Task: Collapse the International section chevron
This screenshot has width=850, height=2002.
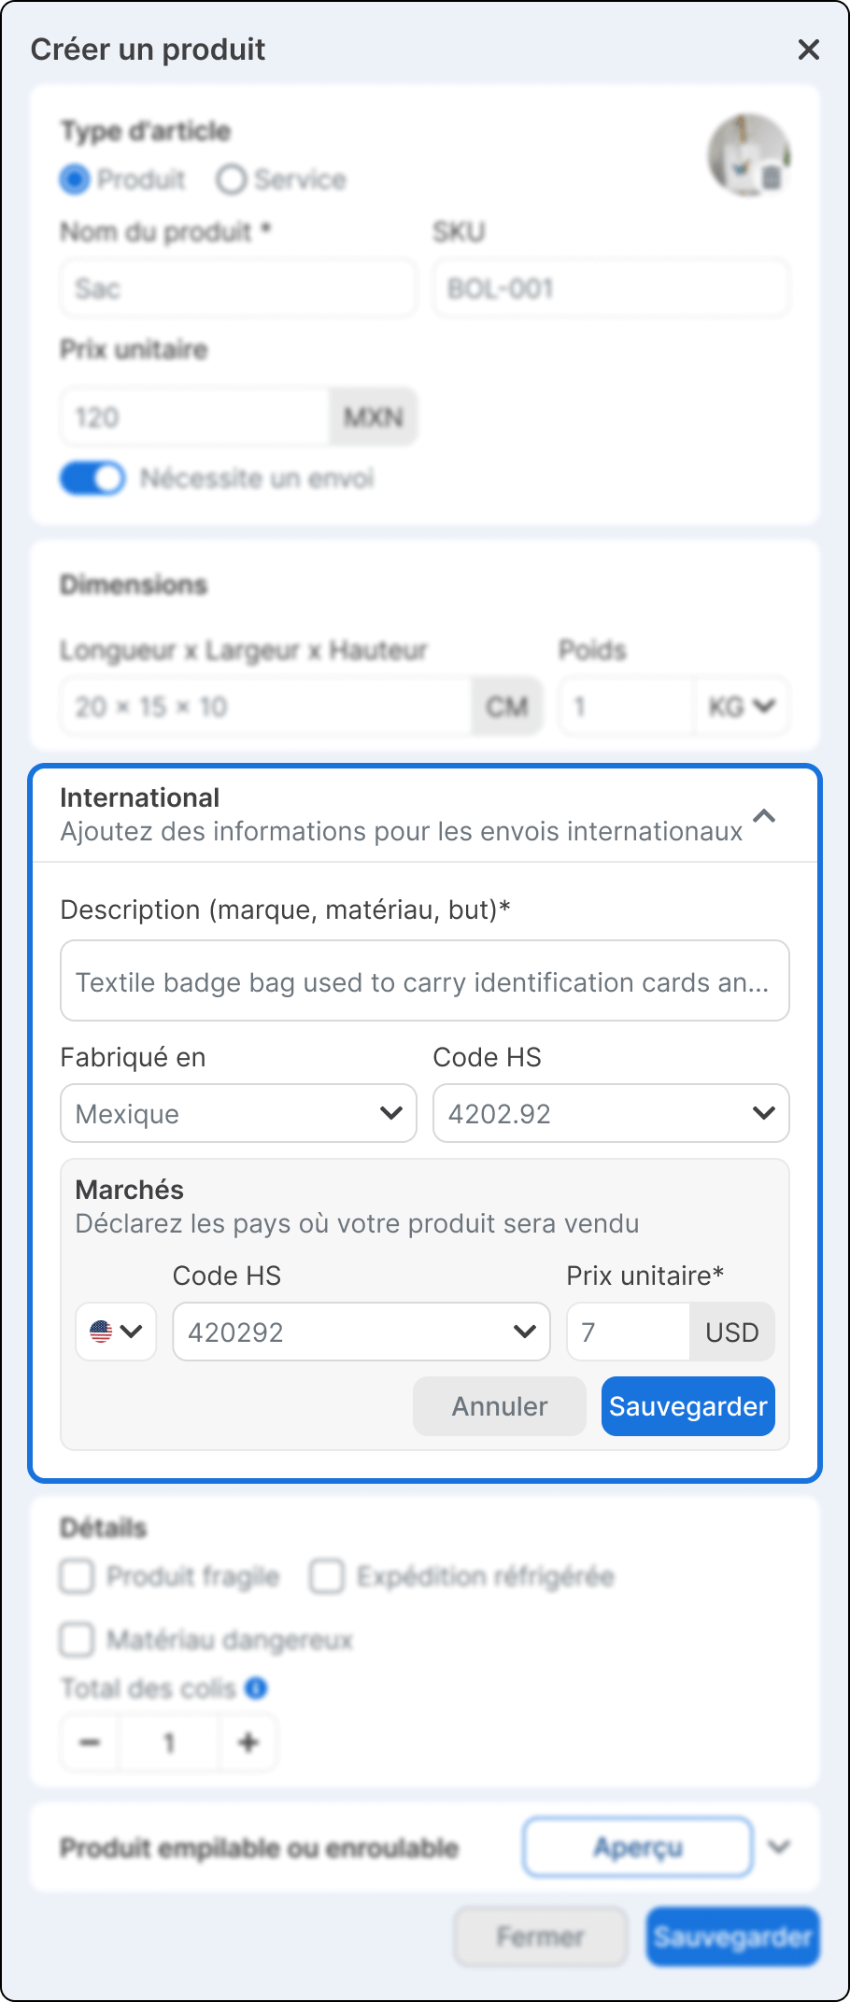Action: click(x=764, y=816)
